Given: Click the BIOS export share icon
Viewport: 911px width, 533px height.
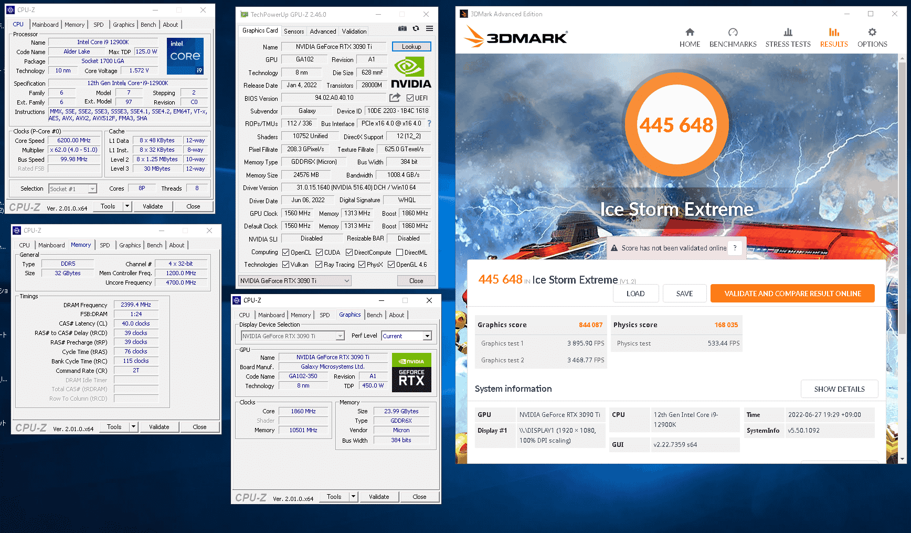Looking at the screenshot, I should [395, 98].
